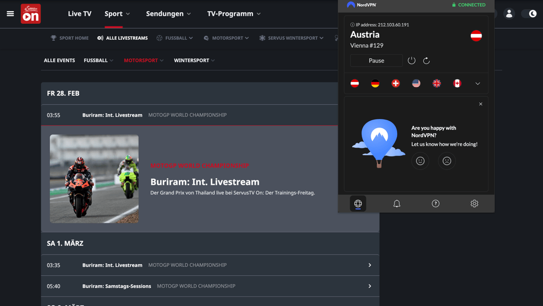This screenshot has height=306, width=543.
Task: Click the football icon in the sub-navigation
Action: coord(159,38)
